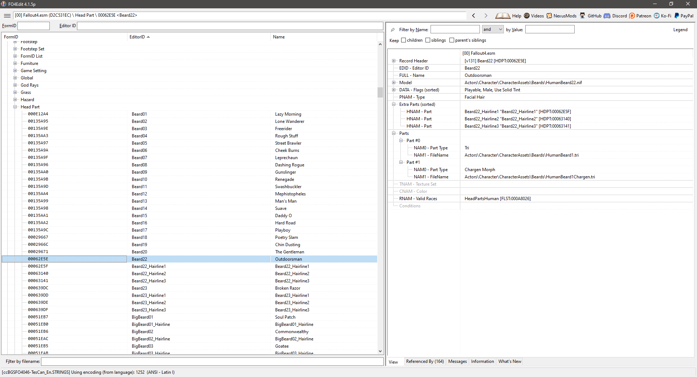Click the by Value filter field

[x=550, y=29]
